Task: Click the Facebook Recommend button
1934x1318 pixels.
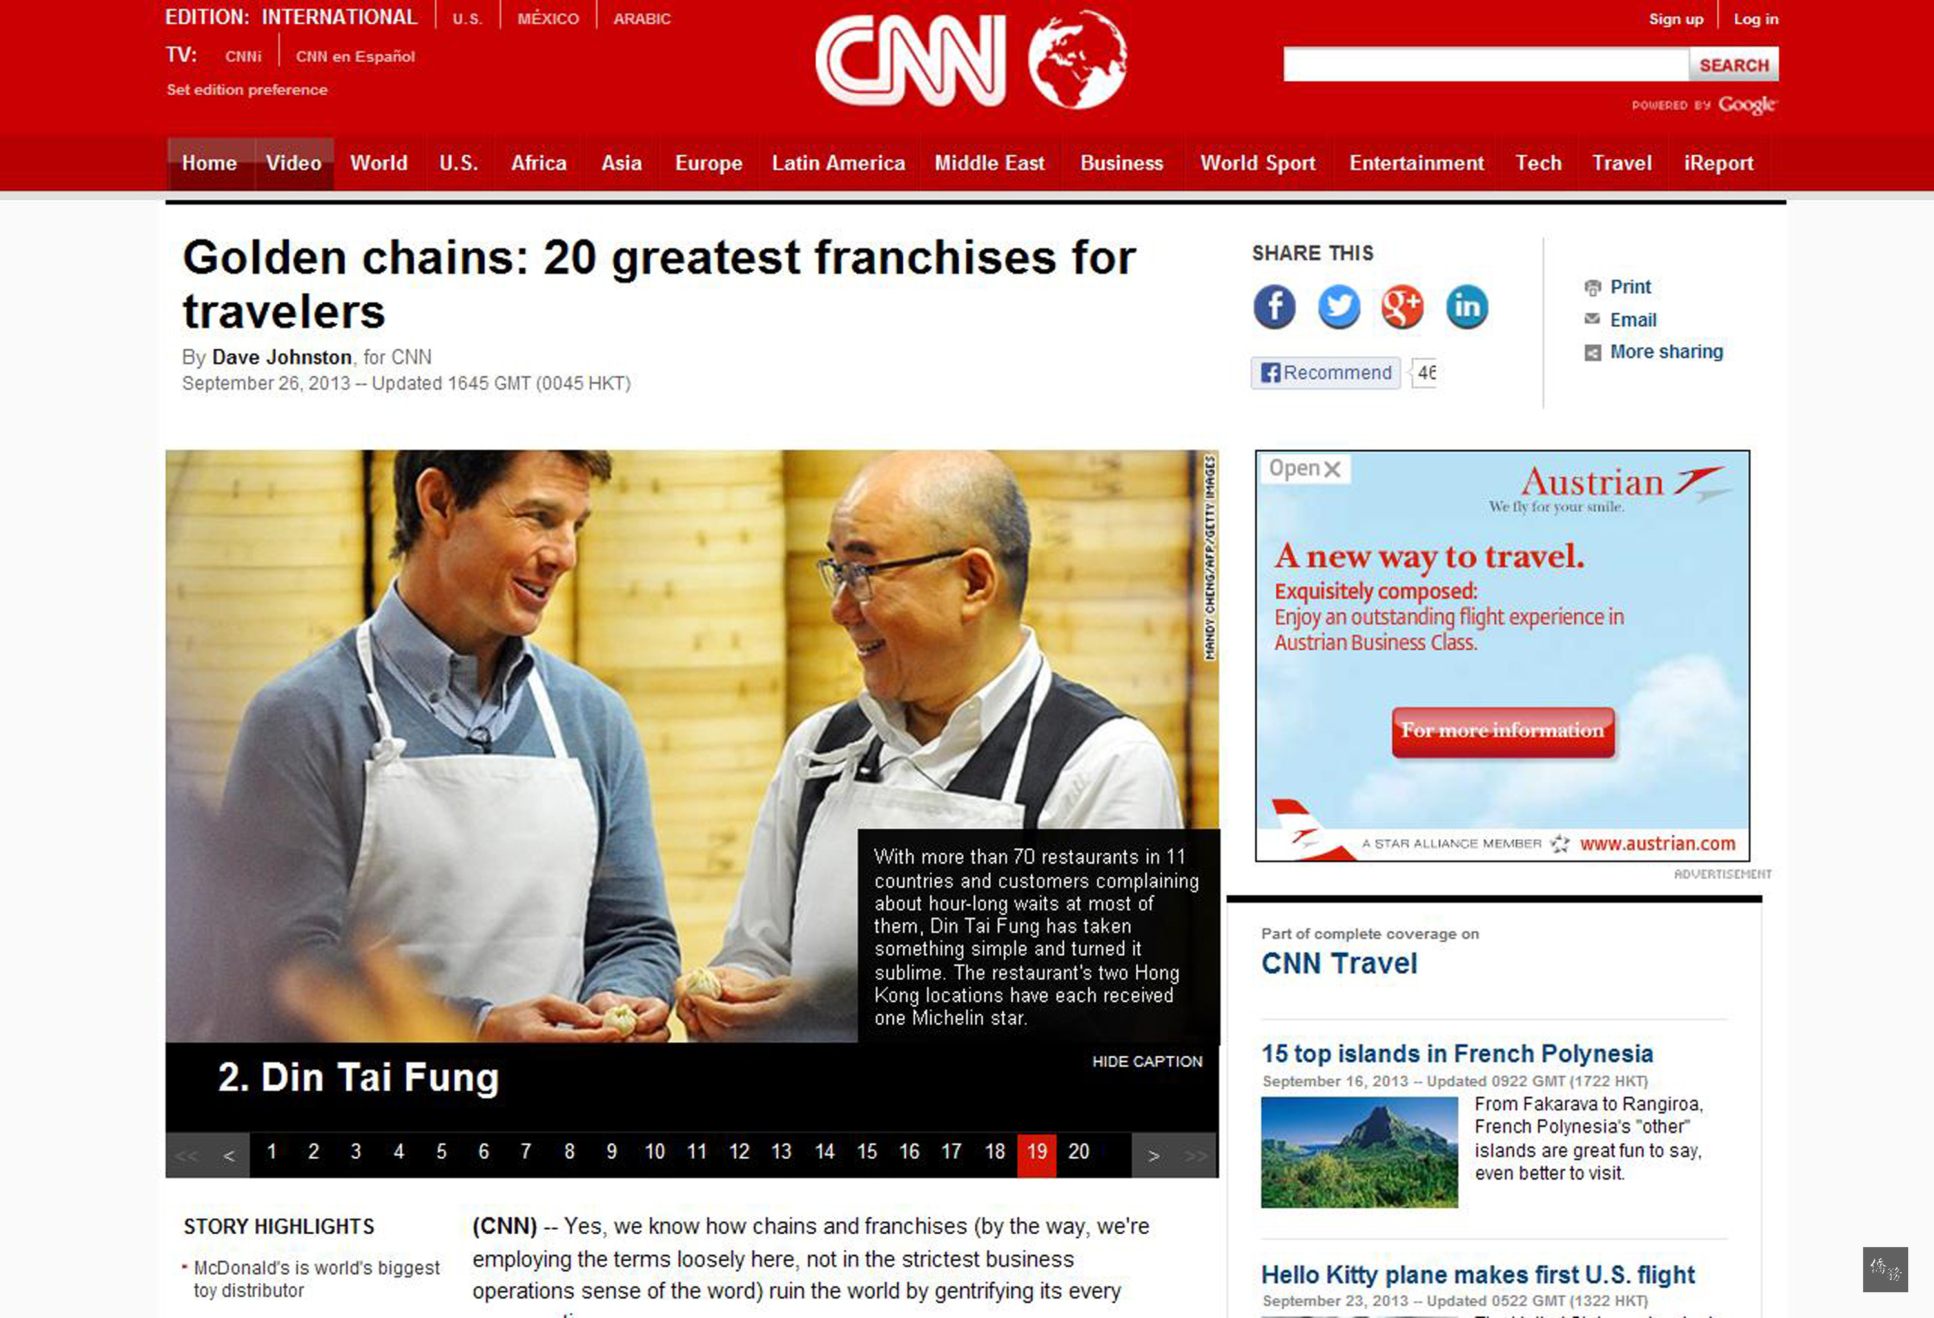Action: [x=1325, y=373]
